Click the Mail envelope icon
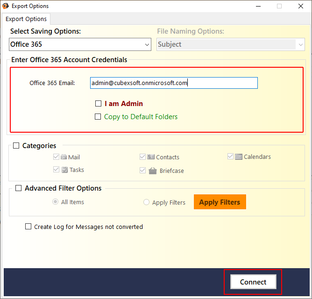Screen dimensions: 312x299 pyautogui.click(x=64, y=157)
